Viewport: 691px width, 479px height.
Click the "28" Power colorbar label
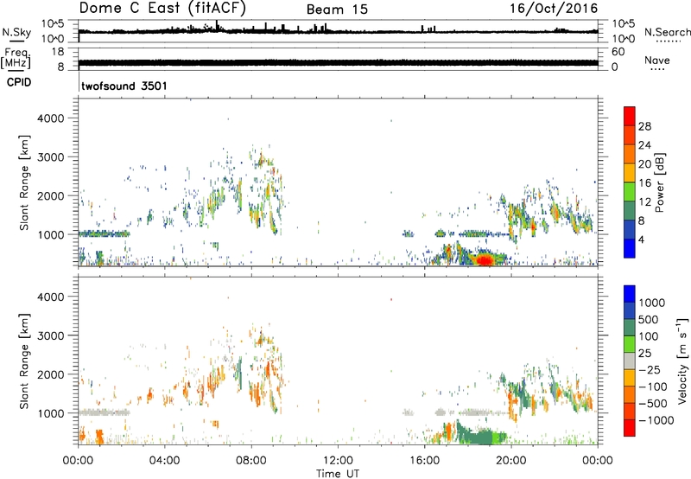pos(644,126)
